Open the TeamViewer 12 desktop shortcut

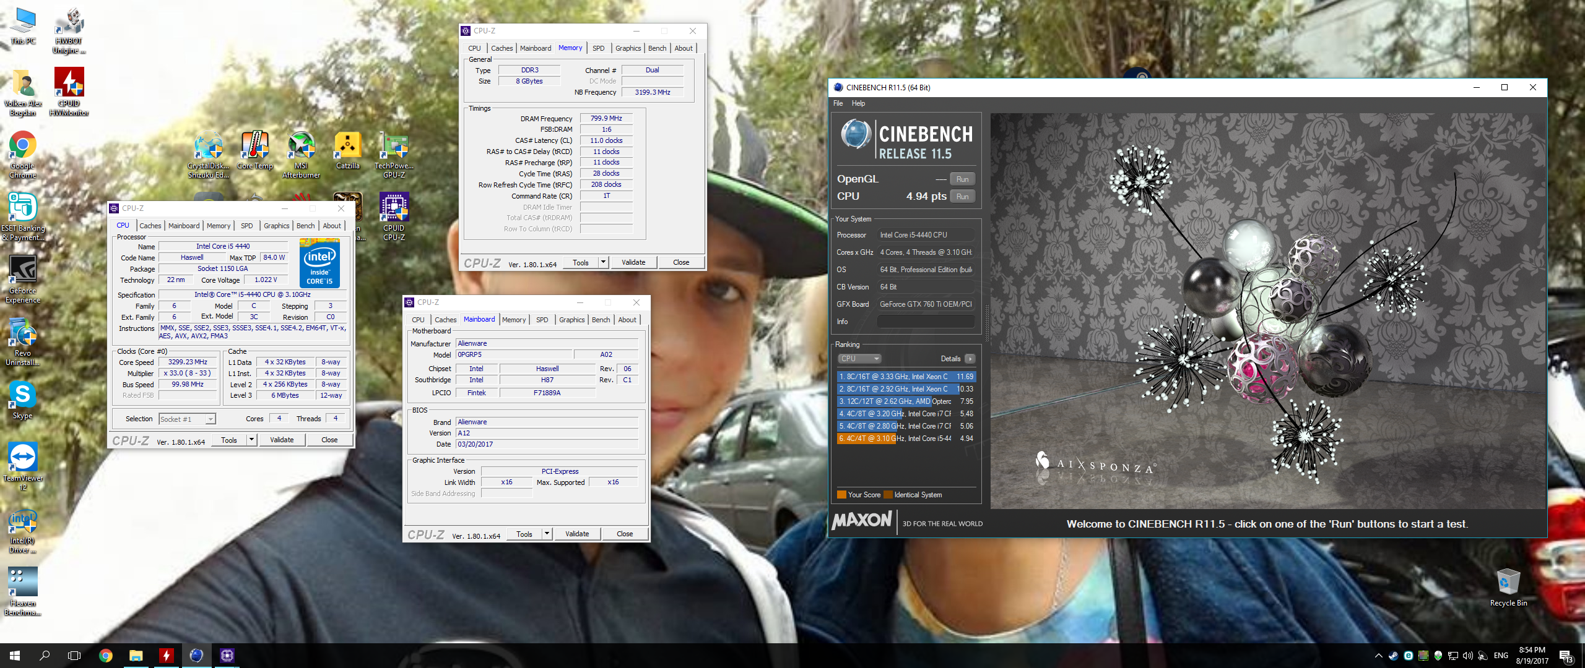23,467
